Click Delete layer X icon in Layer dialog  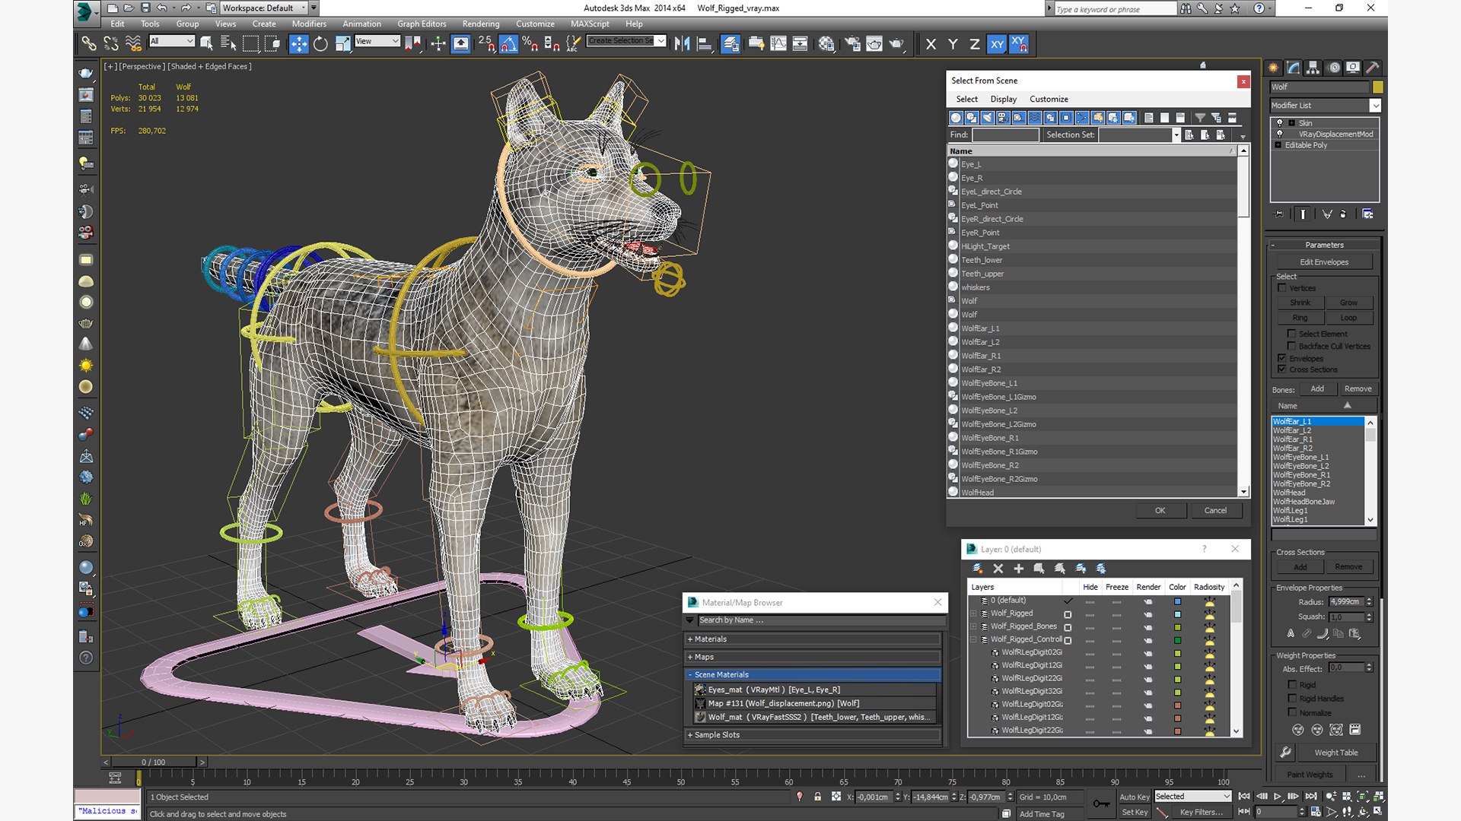pyautogui.click(x=998, y=569)
